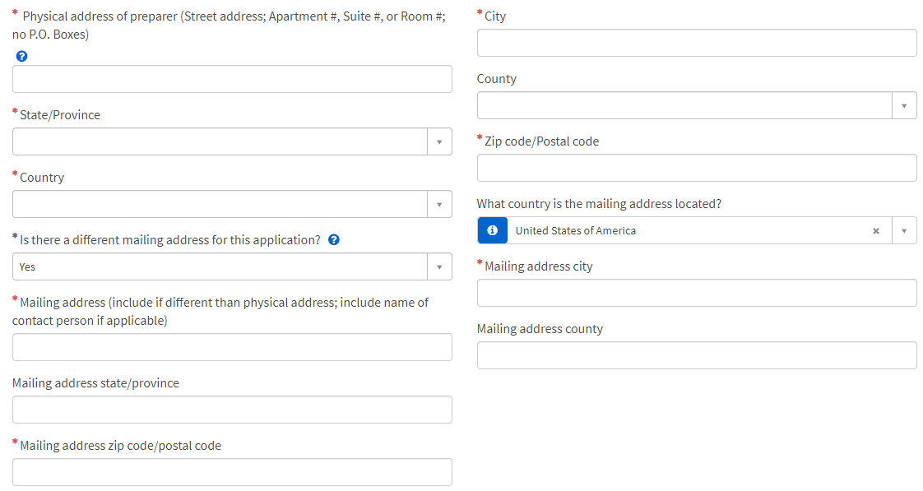Viewport: 923px width, 491px height.
Task: Click help icon under physical address label
Action: click(x=21, y=56)
